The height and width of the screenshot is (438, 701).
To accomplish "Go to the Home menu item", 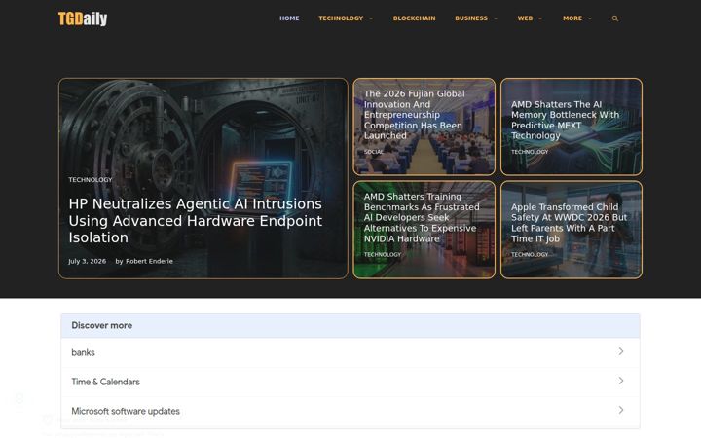I will (x=289, y=18).
